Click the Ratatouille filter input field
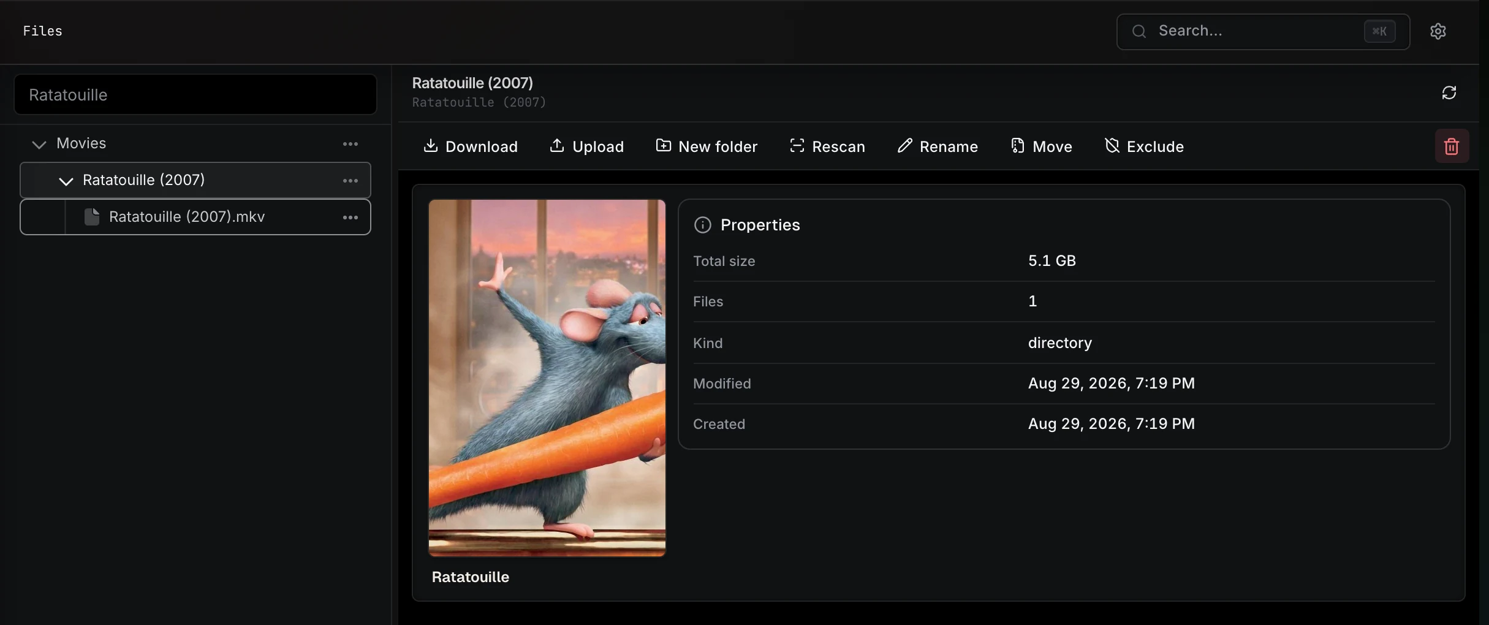The image size is (1489, 625). (195, 94)
